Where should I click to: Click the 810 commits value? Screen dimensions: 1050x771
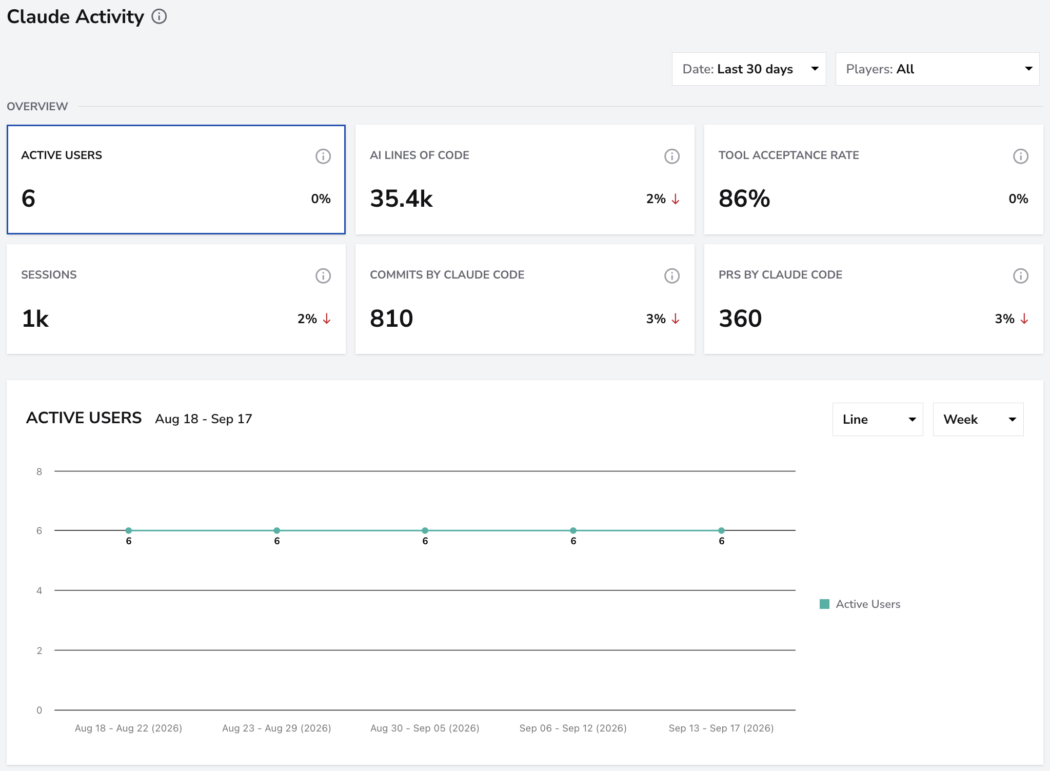[391, 319]
